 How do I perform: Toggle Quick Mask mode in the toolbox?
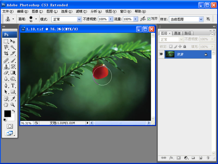tap(10, 126)
